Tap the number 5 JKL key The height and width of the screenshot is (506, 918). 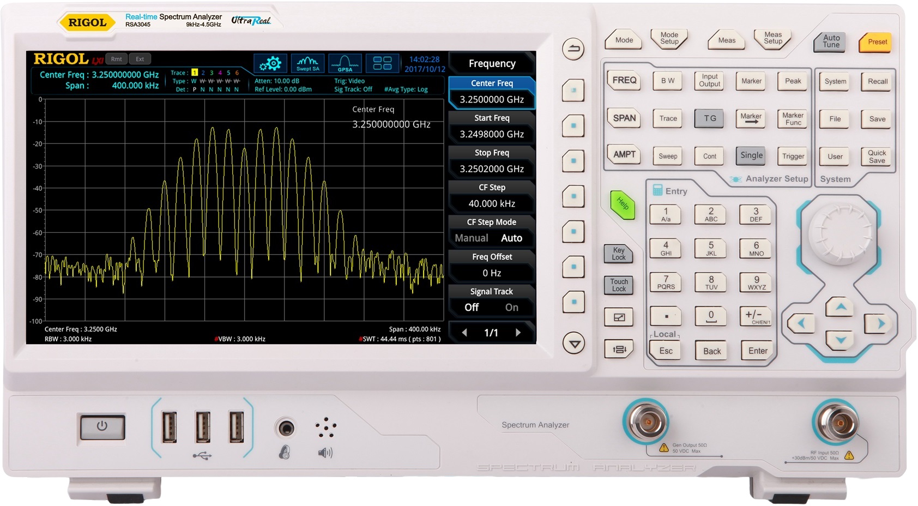[711, 249]
